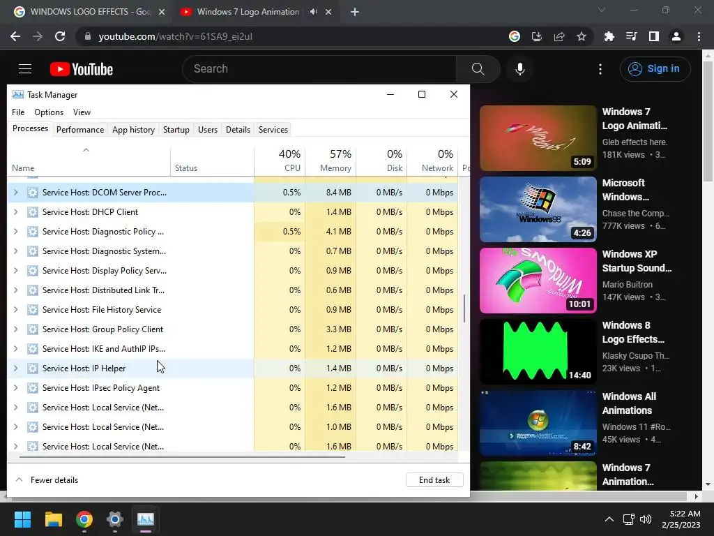
Task: Switch to Performance tab
Action: pyautogui.click(x=80, y=130)
